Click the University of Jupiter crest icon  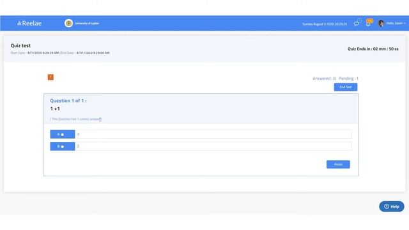68,23
